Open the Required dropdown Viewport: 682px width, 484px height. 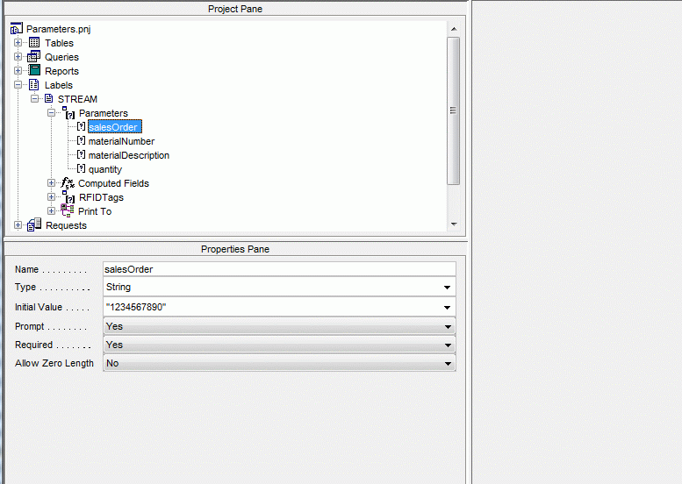pyautogui.click(x=279, y=345)
